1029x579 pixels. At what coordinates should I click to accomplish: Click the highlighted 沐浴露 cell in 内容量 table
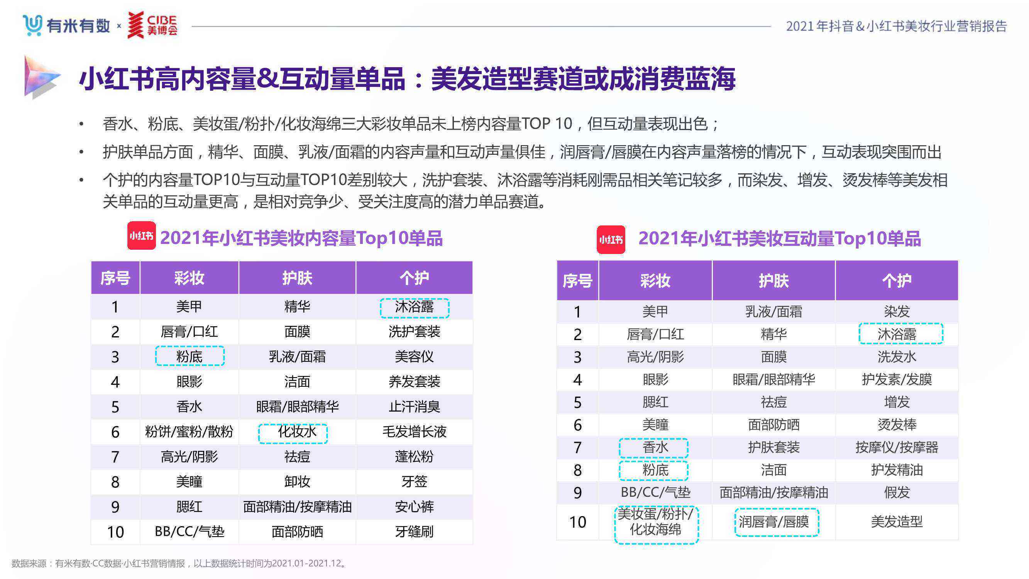(415, 308)
